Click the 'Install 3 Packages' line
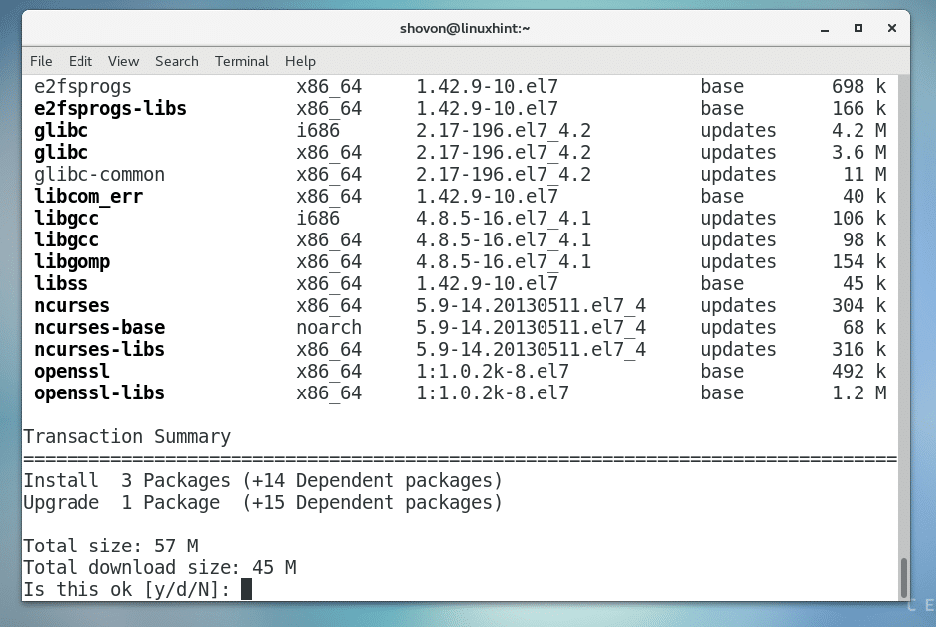The height and width of the screenshot is (627, 936). [262, 481]
